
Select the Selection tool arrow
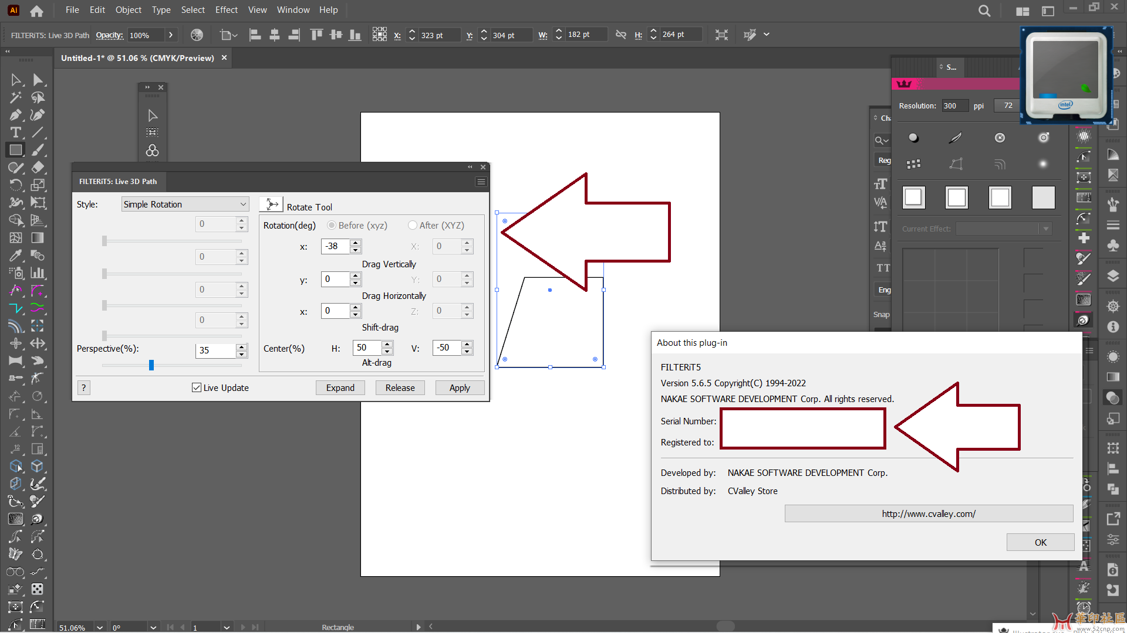pos(16,80)
